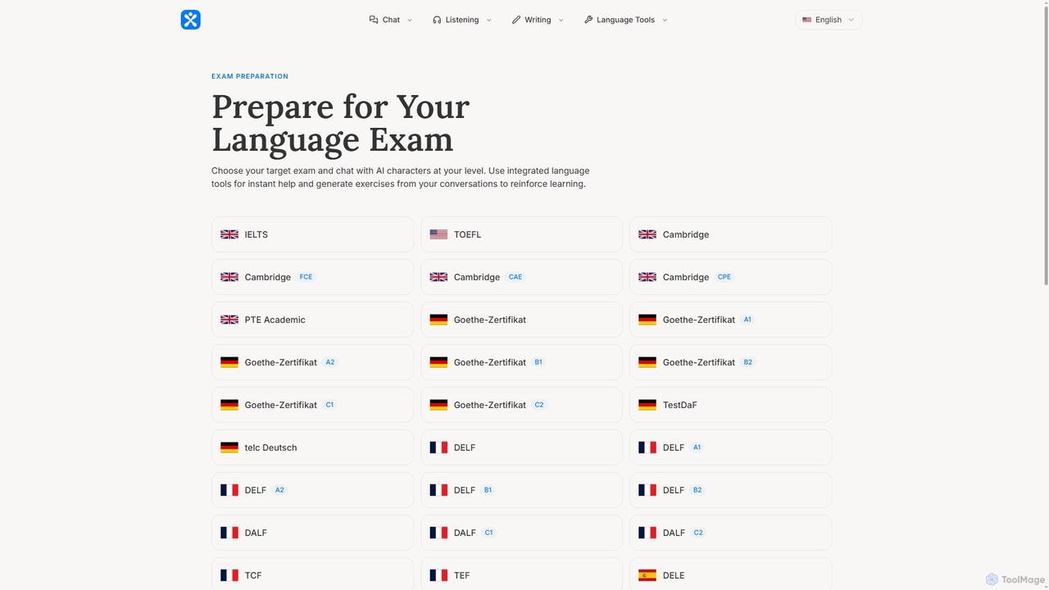This screenshot has height=590, width=1049.
Task: Click the German flag on telc Deutsch card
Action: 229,447
